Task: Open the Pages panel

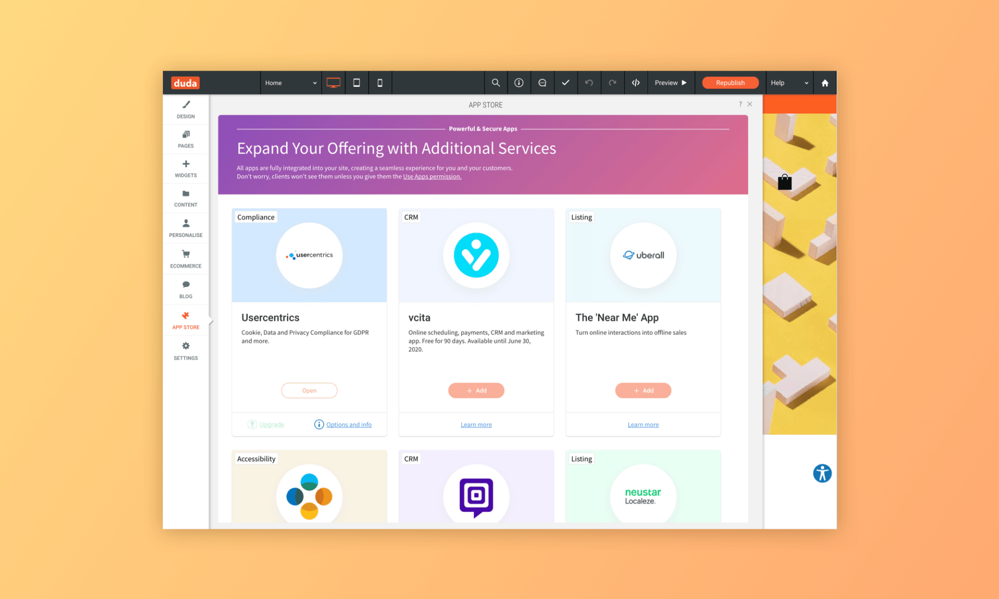Action: coord(186,140)
